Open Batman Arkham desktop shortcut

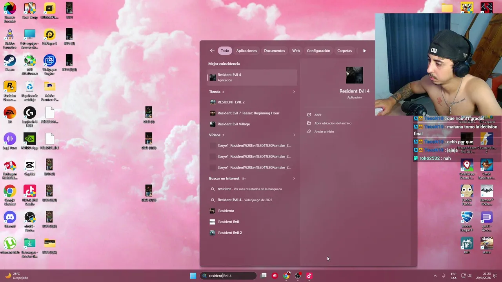[x=486, y=195]
